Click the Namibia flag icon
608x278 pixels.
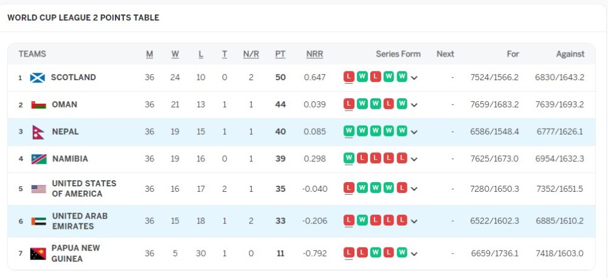point(39,159)
